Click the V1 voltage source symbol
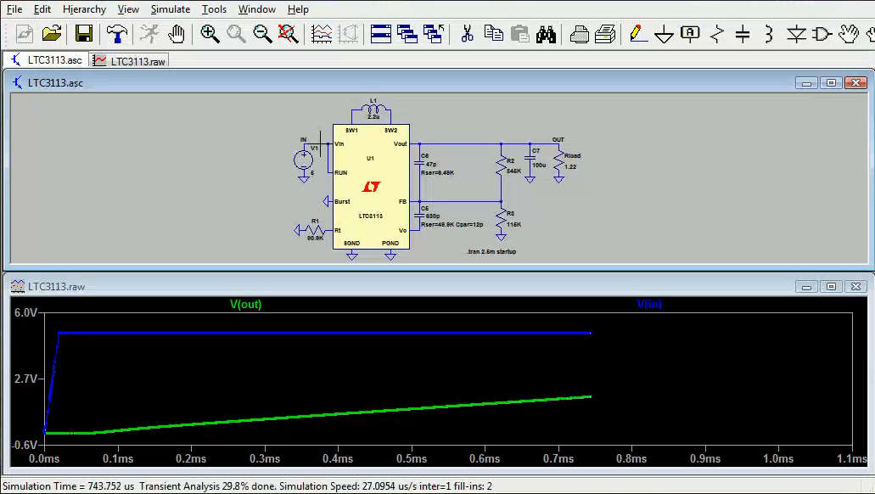Screen dimensions: 875x494 (x=304, y=160)
